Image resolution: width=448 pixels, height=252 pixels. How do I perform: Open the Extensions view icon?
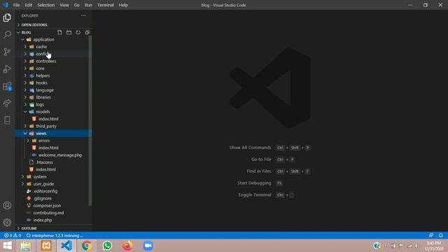7,86
